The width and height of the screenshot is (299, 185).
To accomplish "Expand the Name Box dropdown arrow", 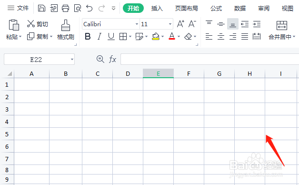I will (x=72, y=60).
